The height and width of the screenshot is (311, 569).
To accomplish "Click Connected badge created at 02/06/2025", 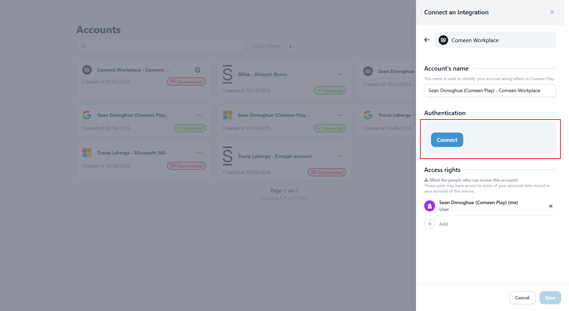I will pyautogui.click(x=190, y=128).
